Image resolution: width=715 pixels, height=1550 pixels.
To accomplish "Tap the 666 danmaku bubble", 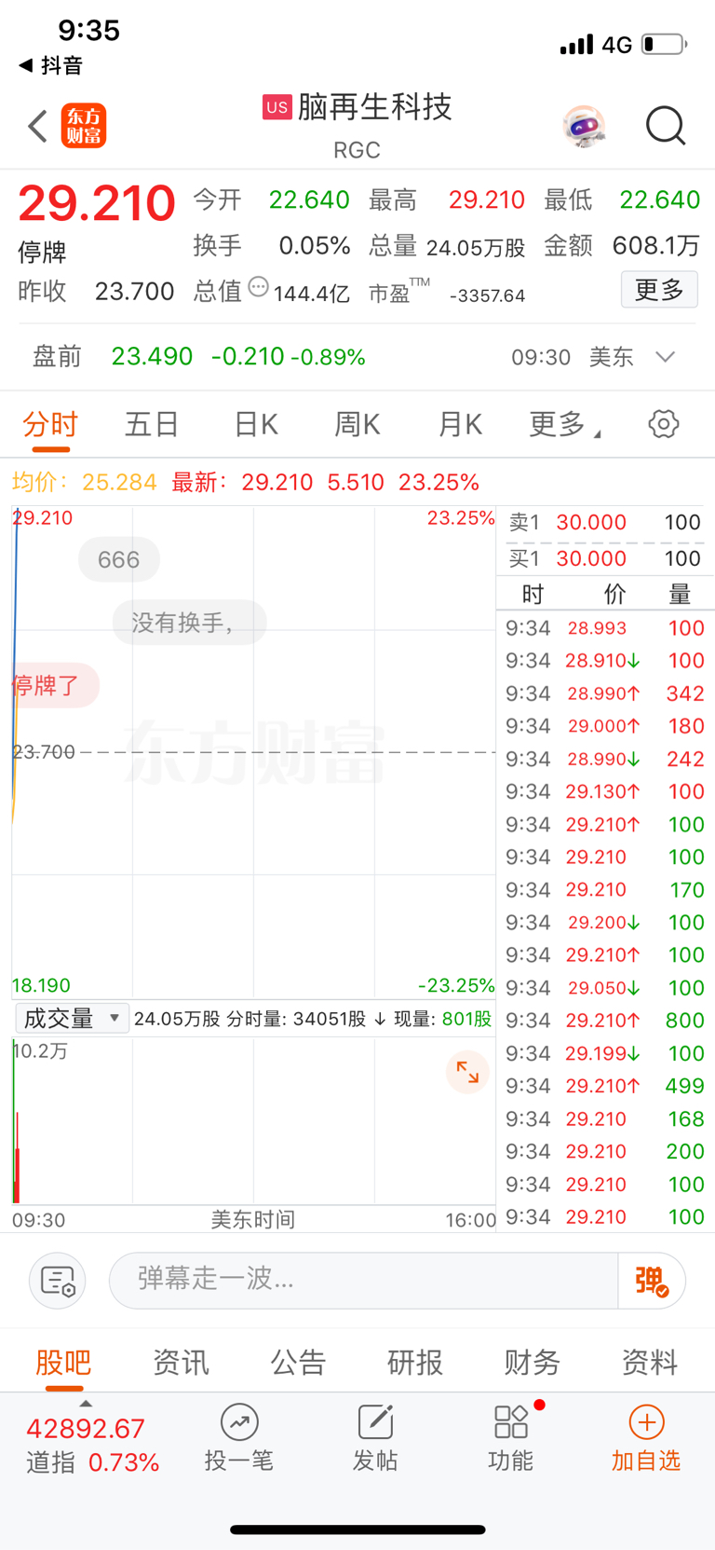I will (x=119, y=559).
